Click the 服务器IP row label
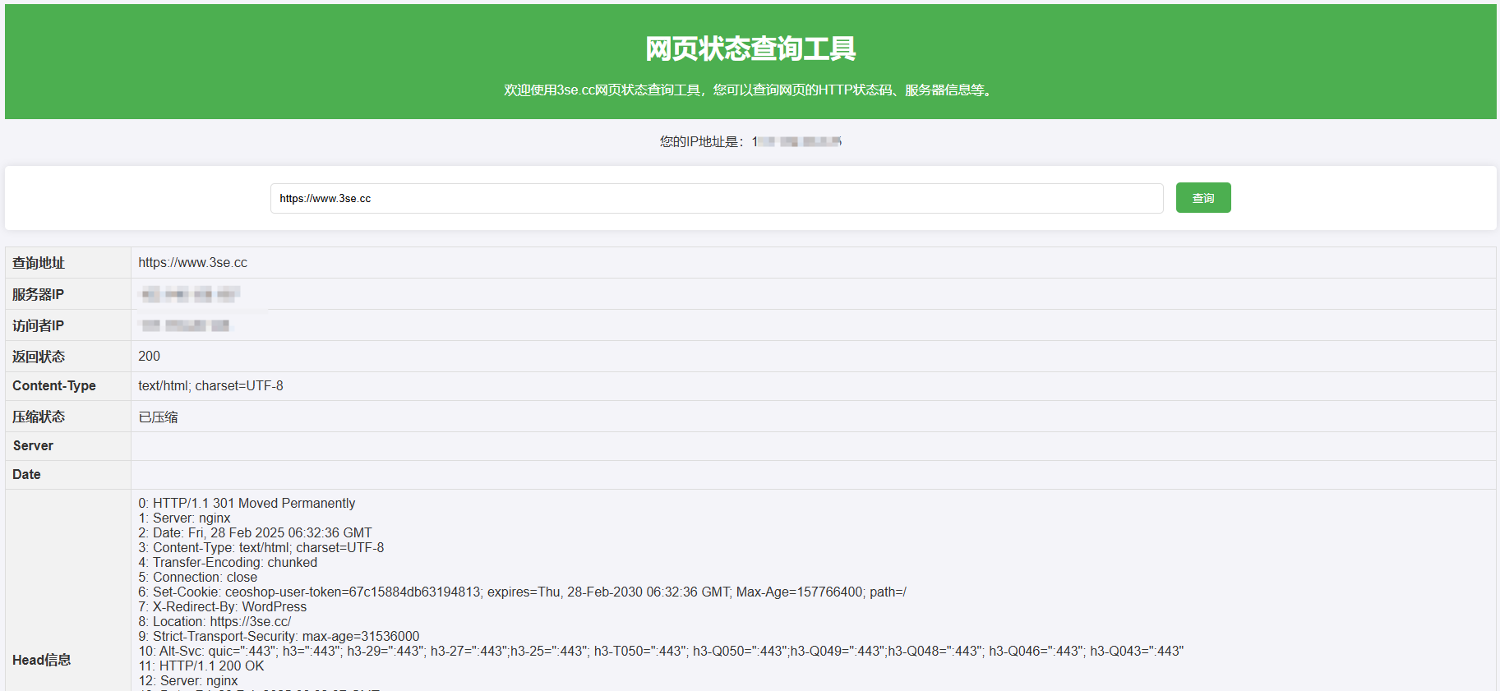 point(38,294)
